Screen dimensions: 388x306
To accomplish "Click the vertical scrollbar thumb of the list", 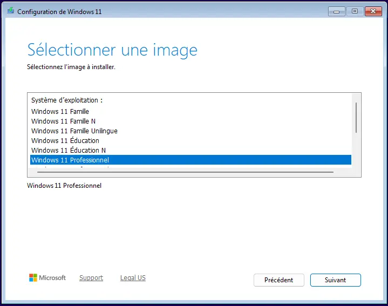I will coord(356,117).
